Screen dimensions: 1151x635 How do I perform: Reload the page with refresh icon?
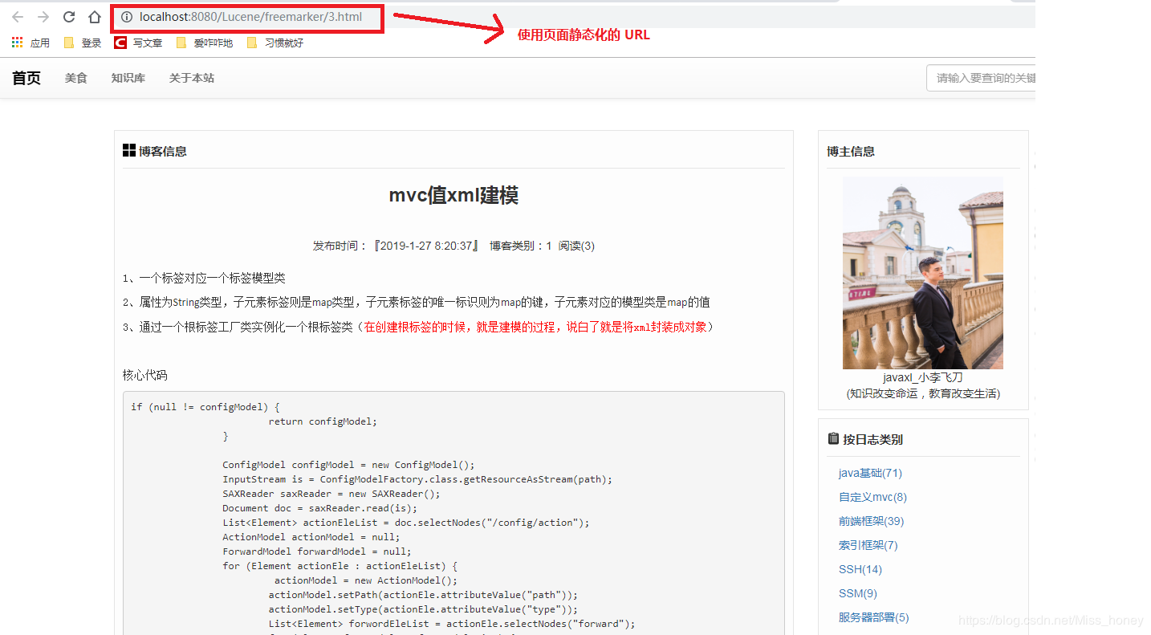click(69, 17)
